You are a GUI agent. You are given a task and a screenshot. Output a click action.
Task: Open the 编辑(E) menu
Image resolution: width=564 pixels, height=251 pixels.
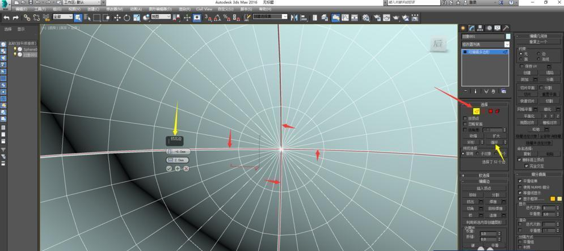tap(21, 10)
